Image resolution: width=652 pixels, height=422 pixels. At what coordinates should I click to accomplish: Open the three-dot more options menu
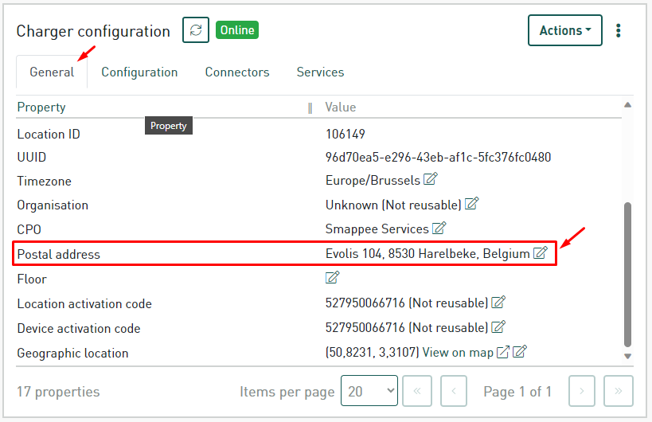tap(619, 30)
